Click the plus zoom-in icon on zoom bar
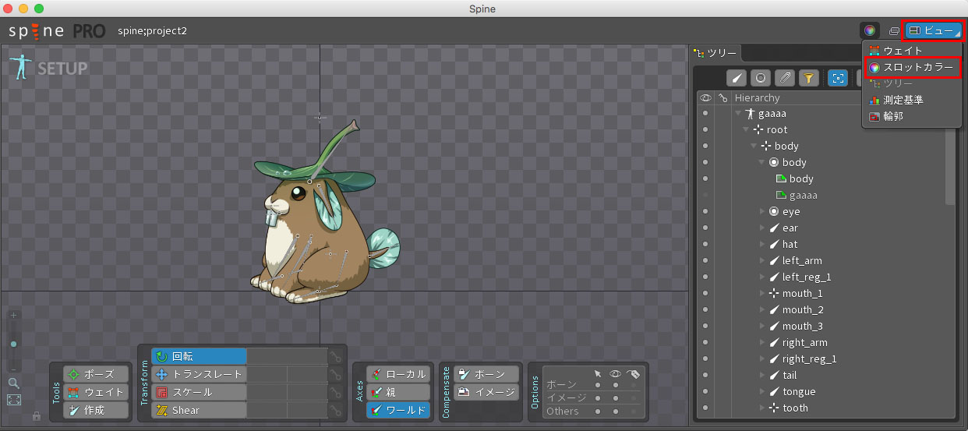The width and height of the screenshot is (968, 431). coord(13,316)
